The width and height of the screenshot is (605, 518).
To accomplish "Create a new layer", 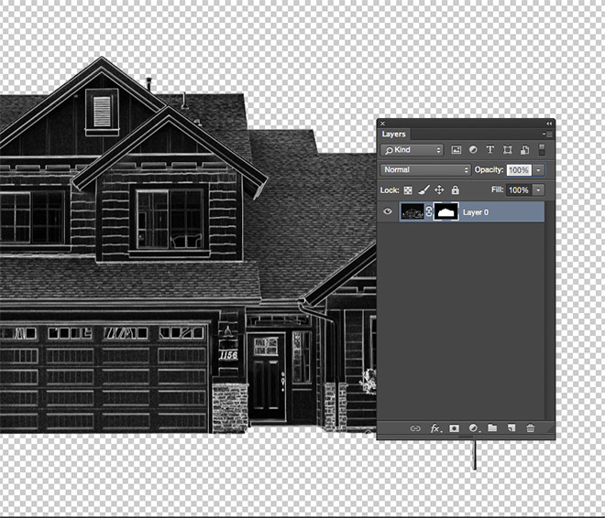I will pyautogui.click(x=511, y=428).
